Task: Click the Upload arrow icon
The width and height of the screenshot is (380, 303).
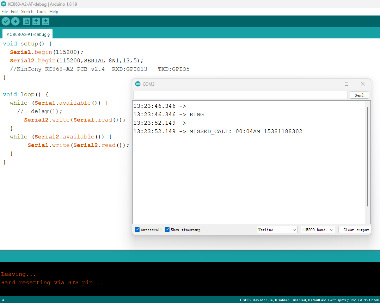Action: coord(15,21)
